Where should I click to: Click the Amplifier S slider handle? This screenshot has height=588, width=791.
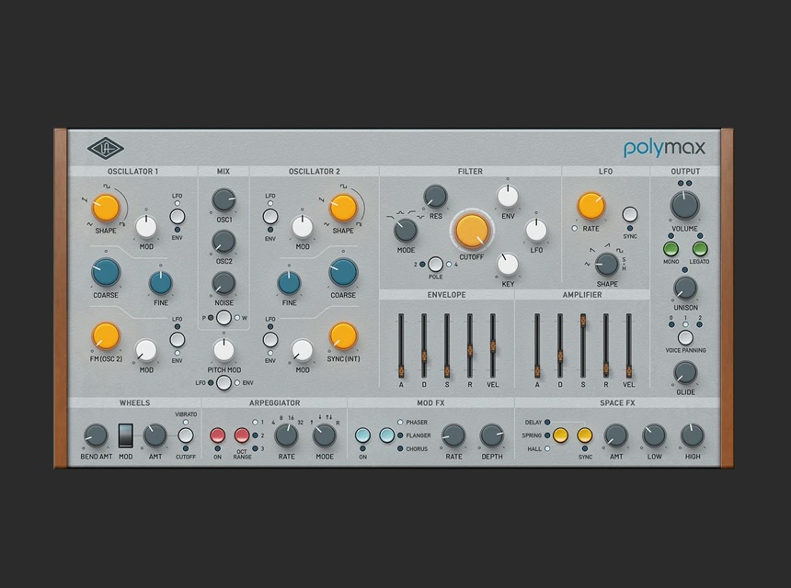(582, 321)
